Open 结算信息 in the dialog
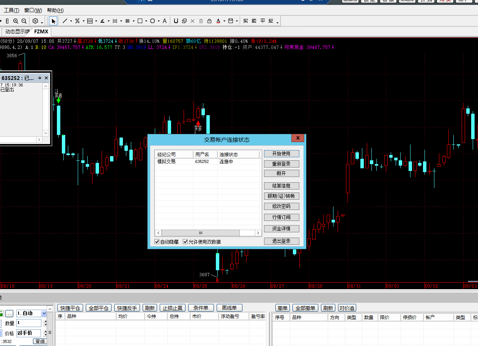Viewport: 478px width, 346px height. (281, 186)
